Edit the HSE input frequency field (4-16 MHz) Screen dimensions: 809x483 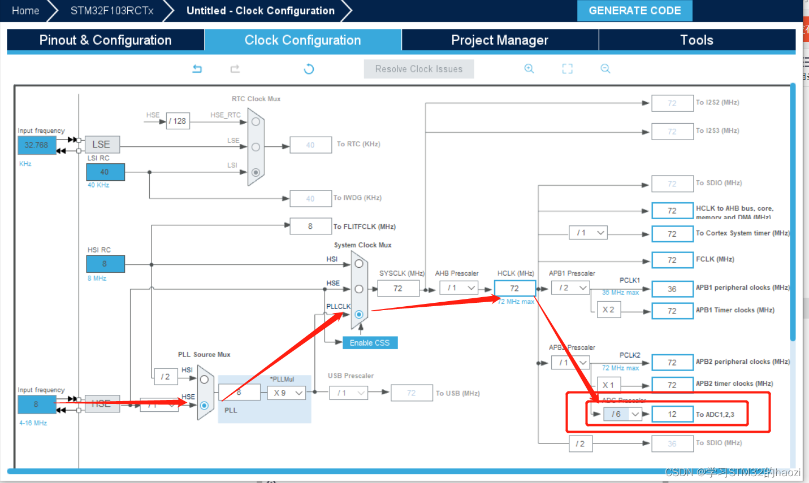tap(37, 404)
